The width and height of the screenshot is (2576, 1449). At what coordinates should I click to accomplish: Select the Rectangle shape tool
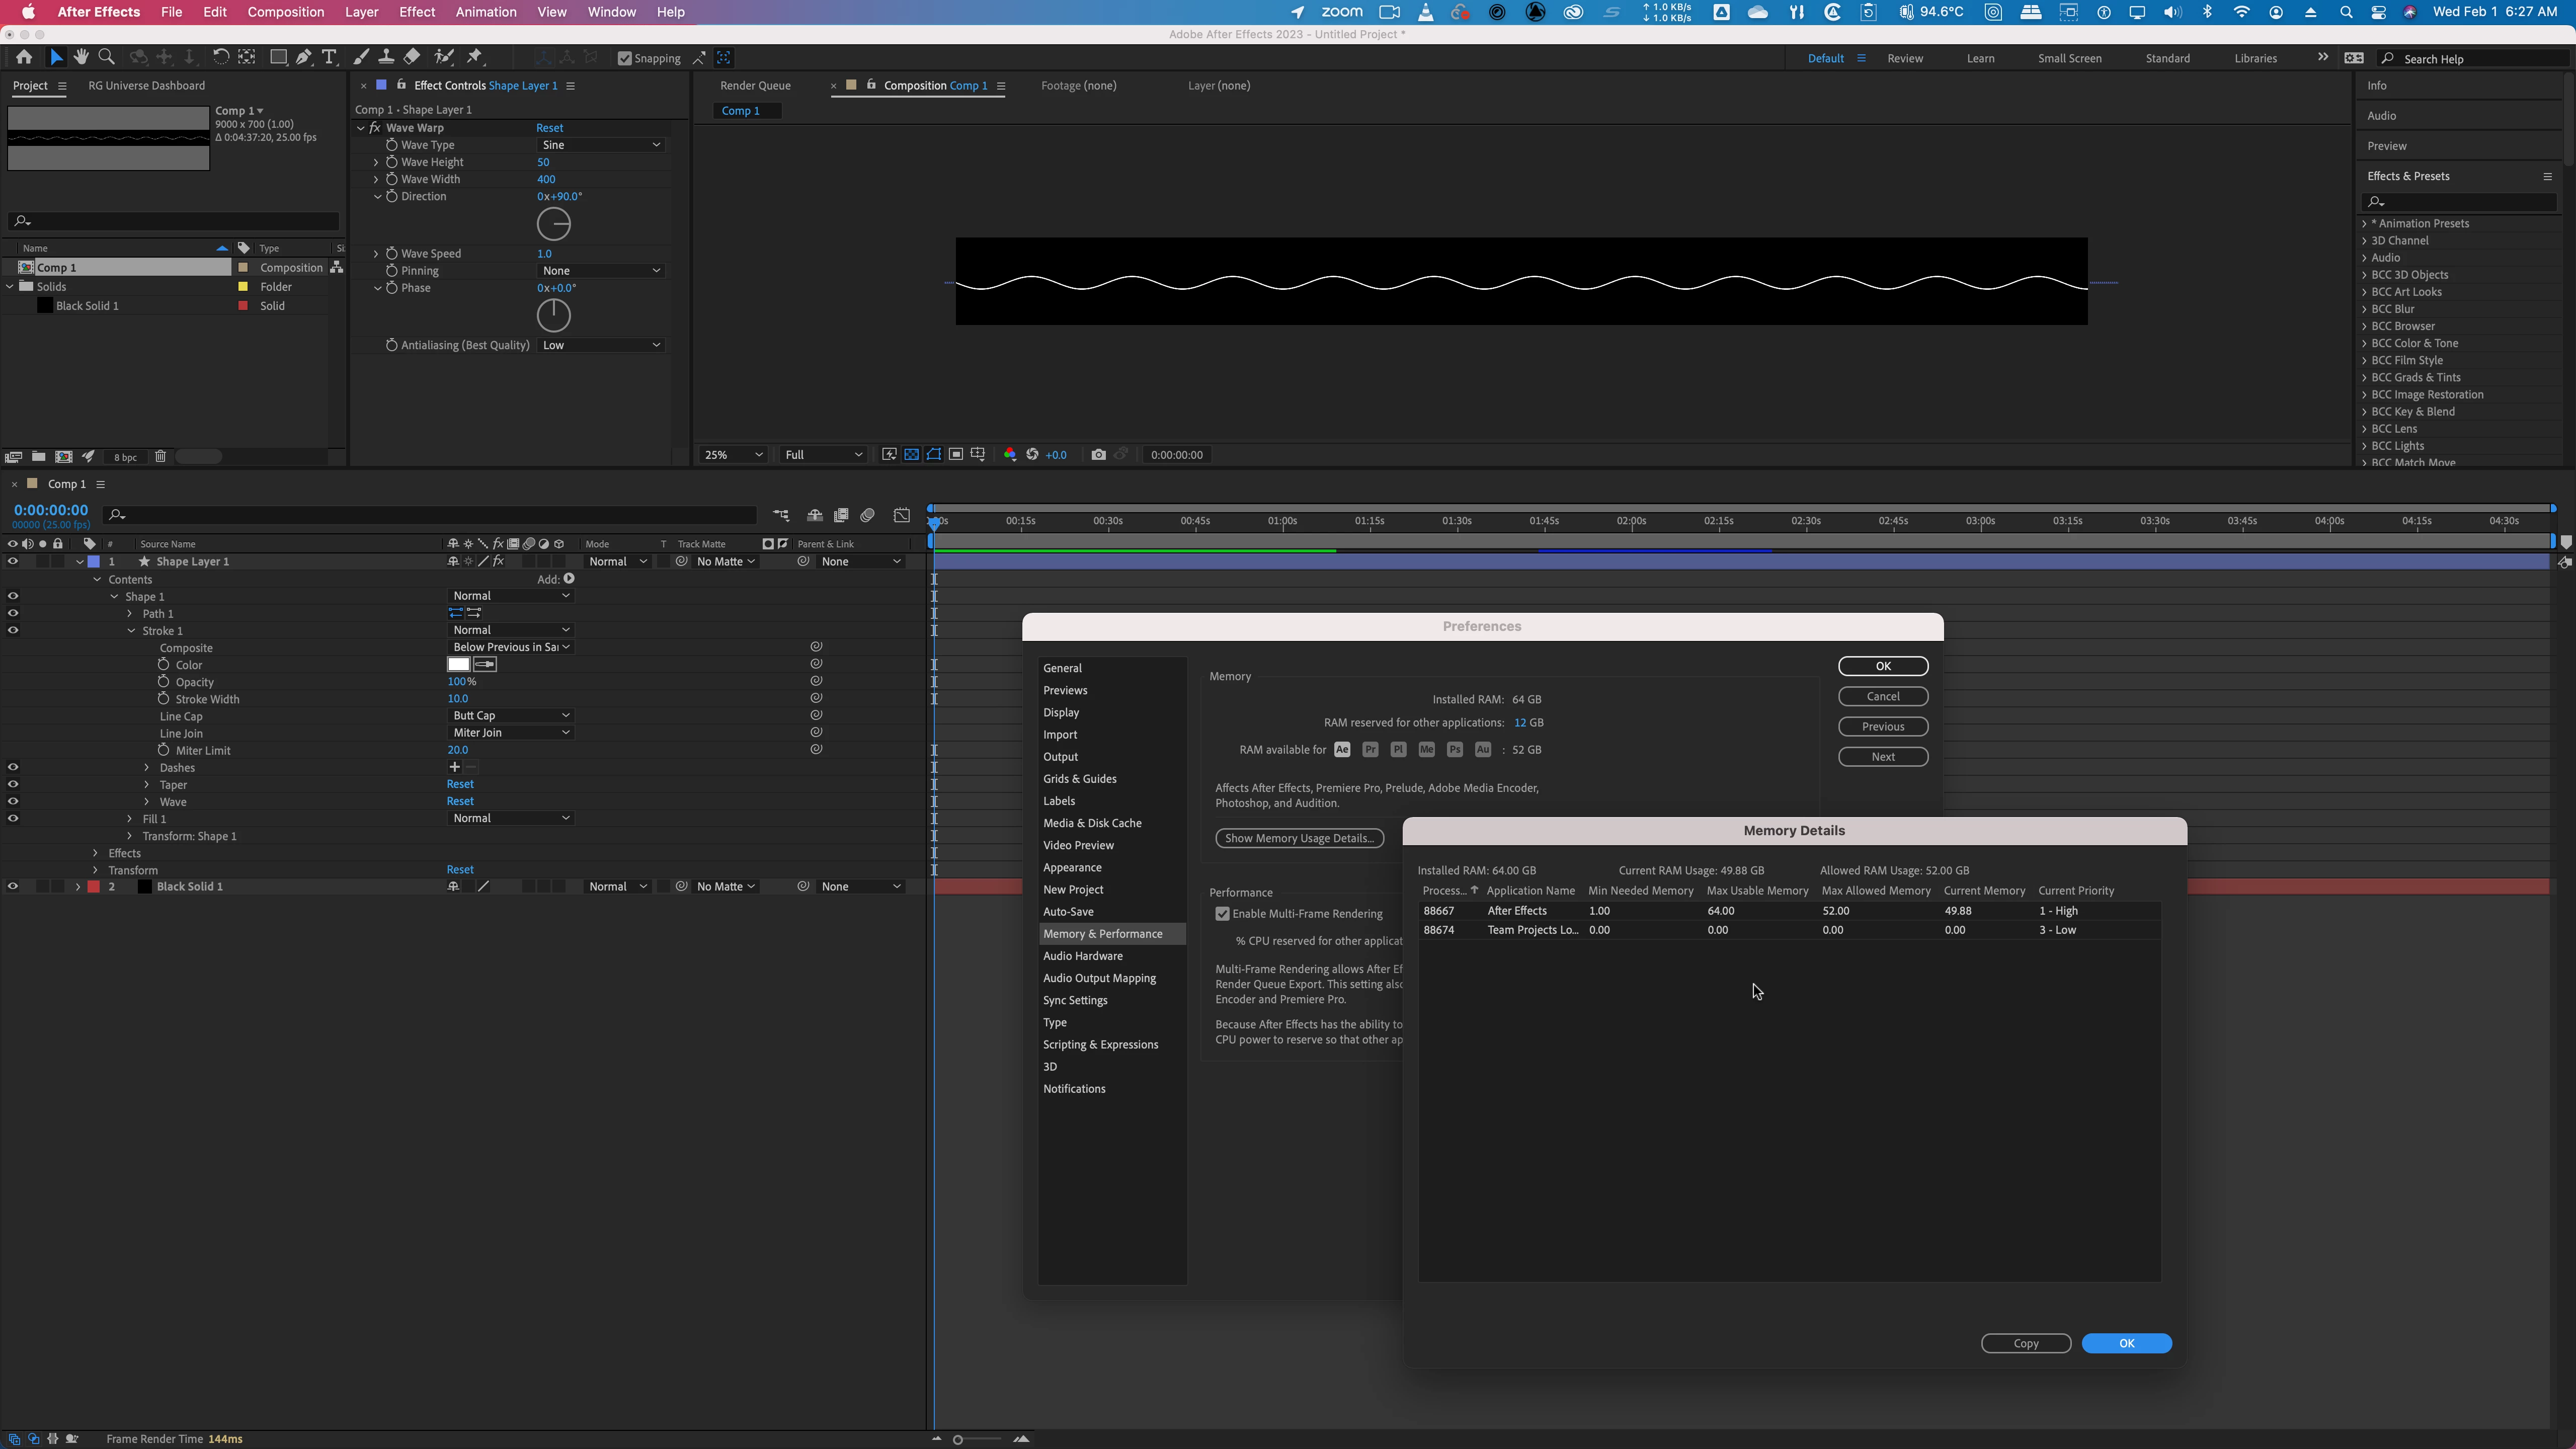(x=279, y=57)
